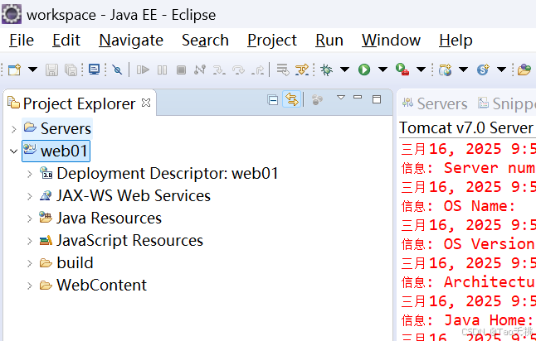
Task: Select the build folder
Action: coord(66,262)
